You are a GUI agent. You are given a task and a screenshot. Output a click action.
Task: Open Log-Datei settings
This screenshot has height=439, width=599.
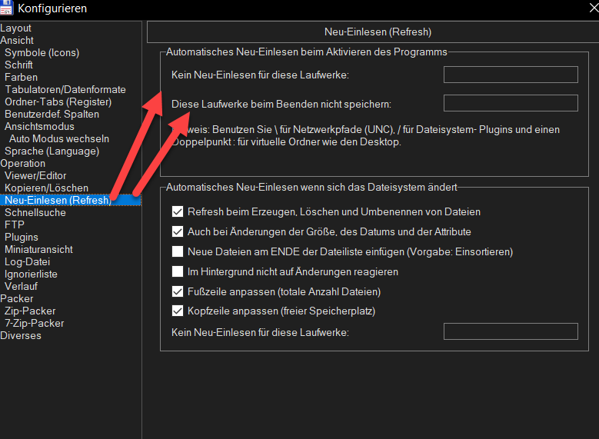[28, 261]
